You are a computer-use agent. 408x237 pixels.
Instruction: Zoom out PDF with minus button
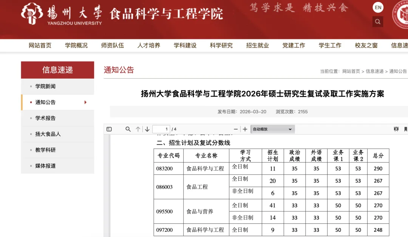tap(236, 129)
